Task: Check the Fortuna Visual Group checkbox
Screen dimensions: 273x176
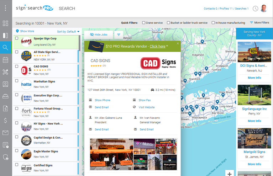Action: 17,108
